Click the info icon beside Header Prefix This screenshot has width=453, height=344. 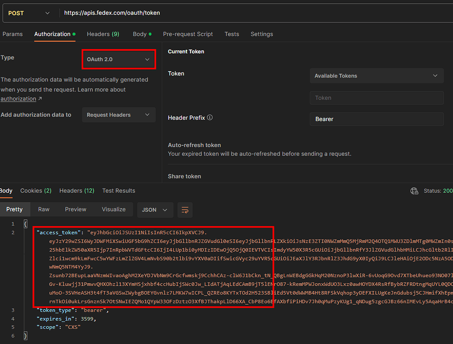pyautogui.click(x=210, y=117)
